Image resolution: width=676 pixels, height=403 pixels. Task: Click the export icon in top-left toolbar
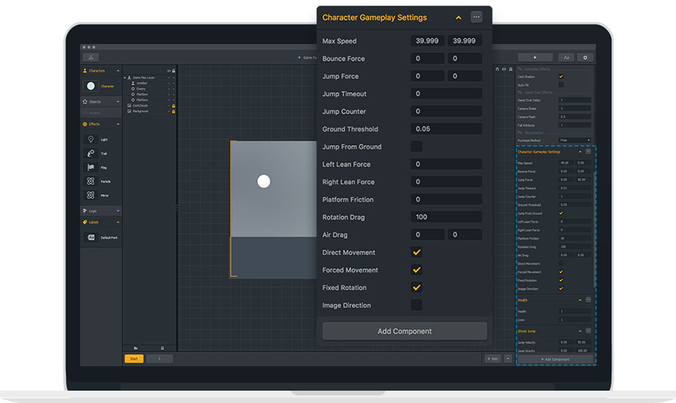(x=91, y=57)
